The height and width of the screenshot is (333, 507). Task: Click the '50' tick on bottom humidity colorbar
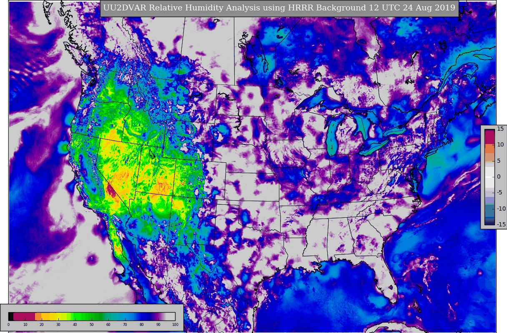coord(92,324)
